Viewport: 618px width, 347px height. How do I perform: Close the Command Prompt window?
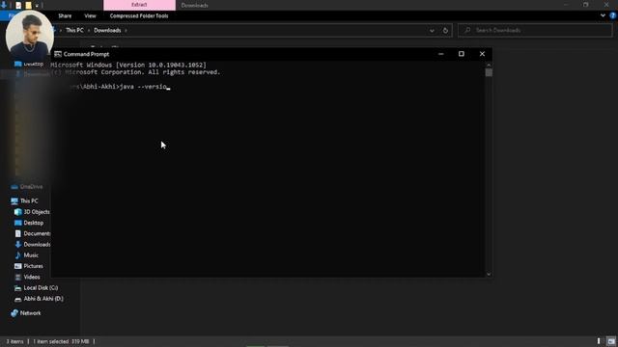[482, 54]
